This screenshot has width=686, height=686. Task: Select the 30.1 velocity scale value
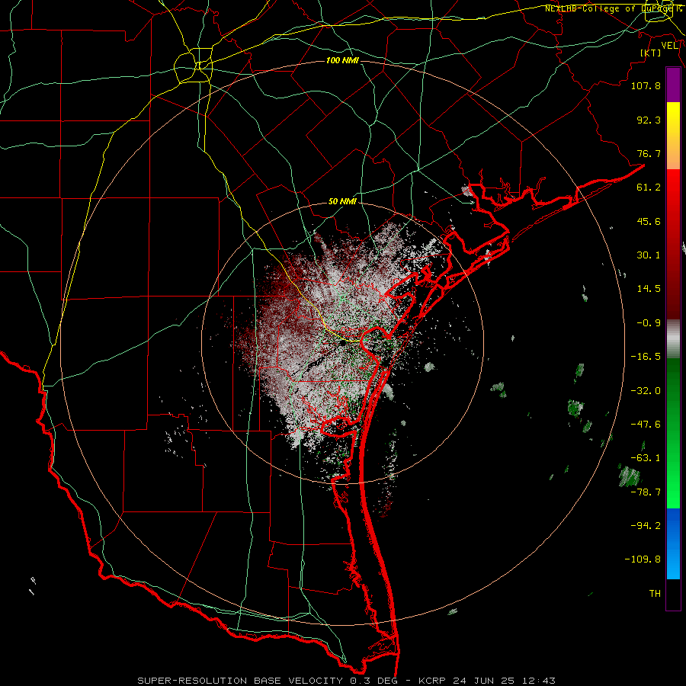pyautogui.click(x=649, y=255)
